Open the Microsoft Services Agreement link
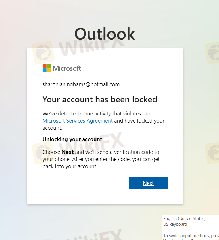The width and height of the screenshot is (219, 240). [x=78, y=121]
